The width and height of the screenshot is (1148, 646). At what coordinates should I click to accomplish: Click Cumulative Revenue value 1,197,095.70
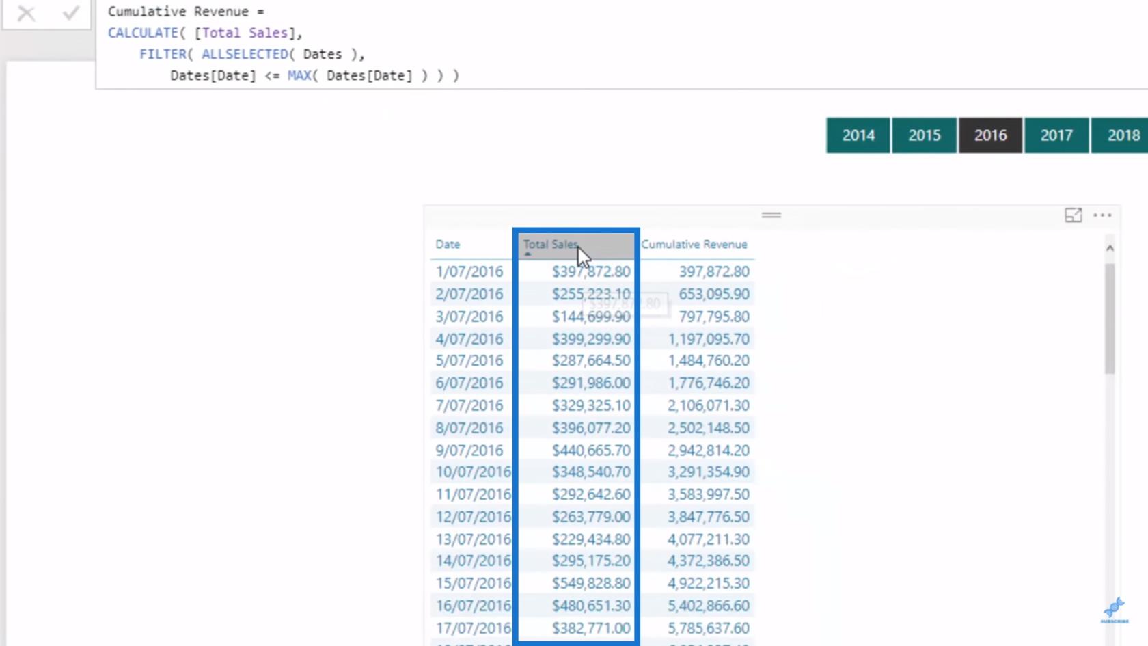[x=709, y=339]
